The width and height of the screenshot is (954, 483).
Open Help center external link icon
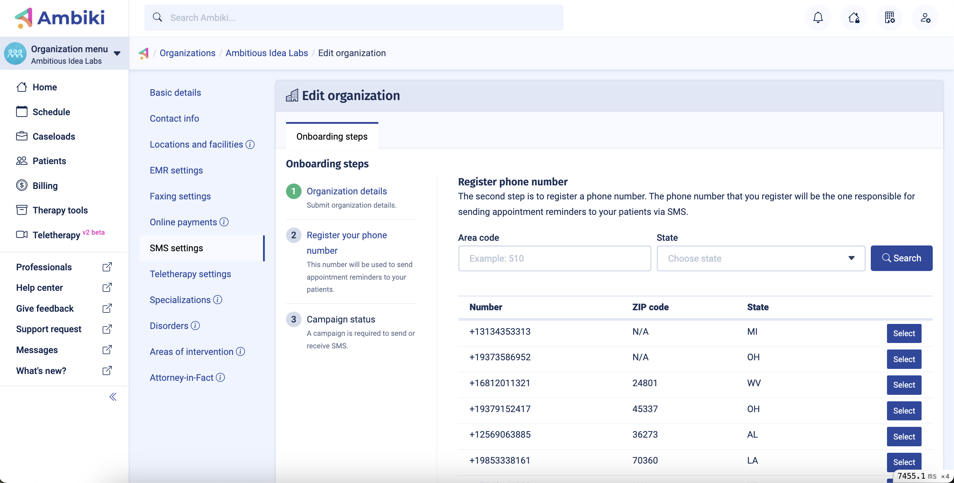coord(107,287)
